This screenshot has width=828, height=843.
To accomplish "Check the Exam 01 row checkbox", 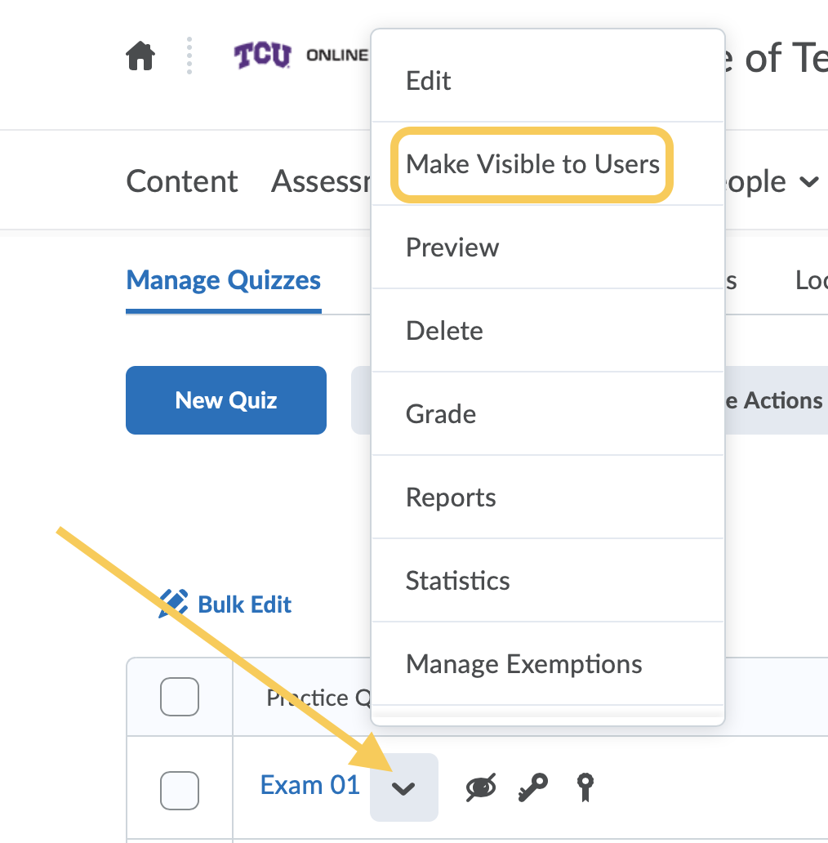I will [x=180, y=790].
